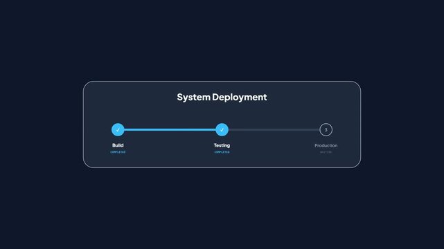Click the "Testing" step label
444x249 pixels.
coord(222,145)
